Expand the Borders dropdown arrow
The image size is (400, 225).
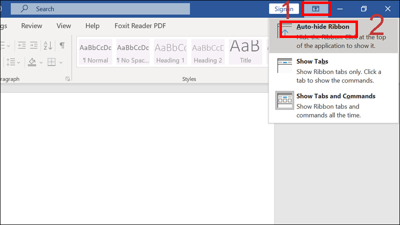(x=61, y=62)
